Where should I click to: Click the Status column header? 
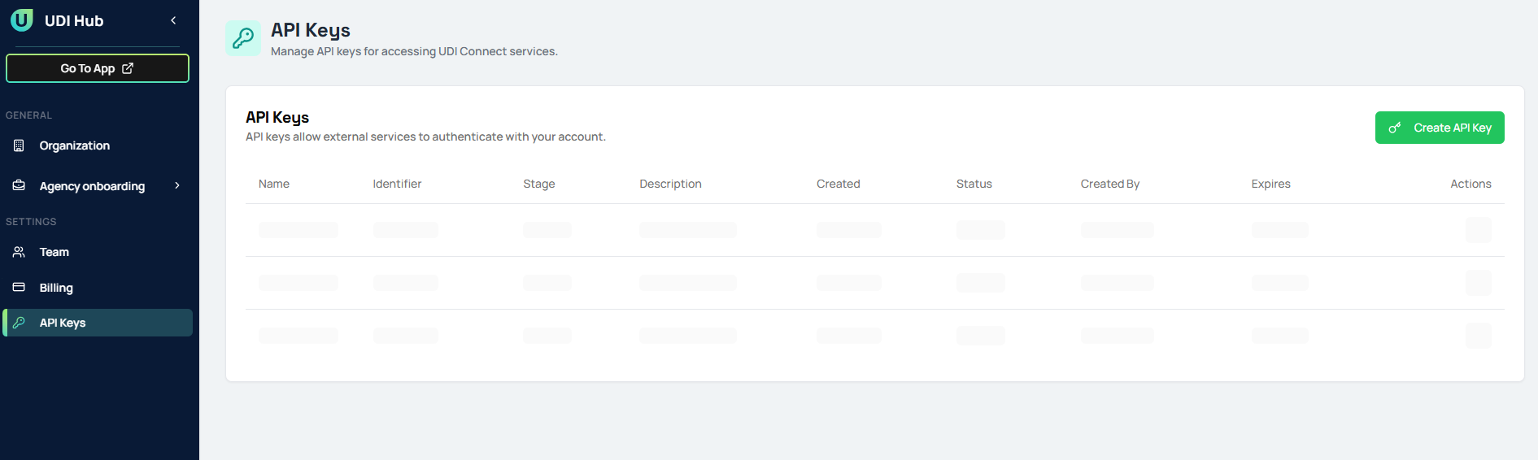(974, 184)
